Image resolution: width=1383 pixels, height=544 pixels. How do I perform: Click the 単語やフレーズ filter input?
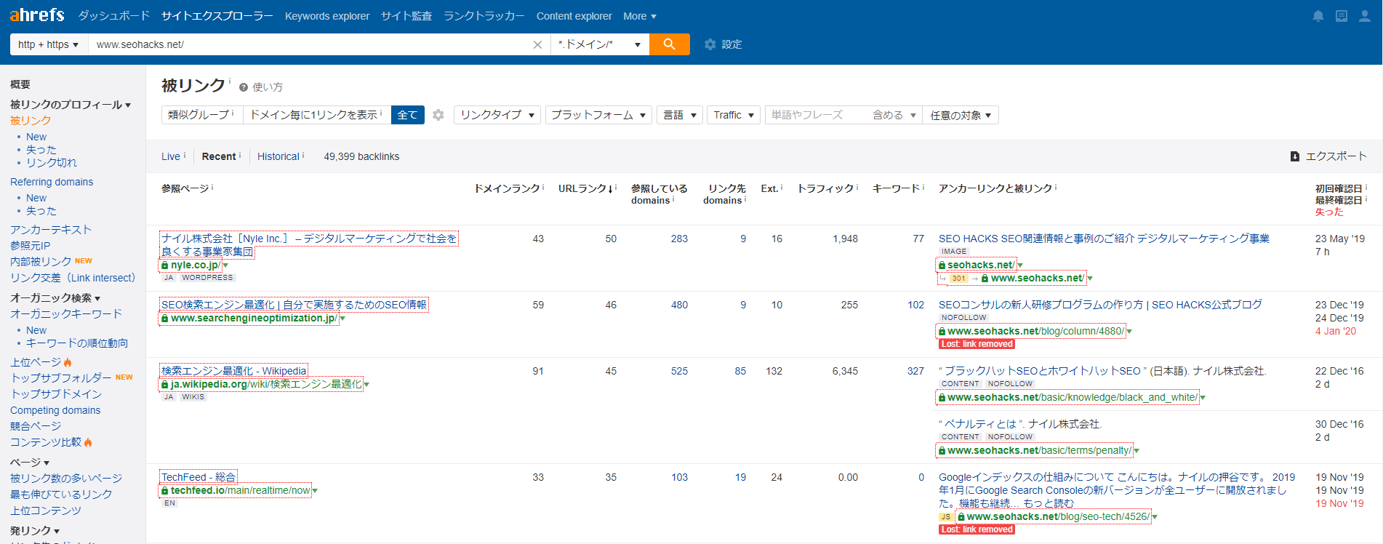tap(817, 115)
